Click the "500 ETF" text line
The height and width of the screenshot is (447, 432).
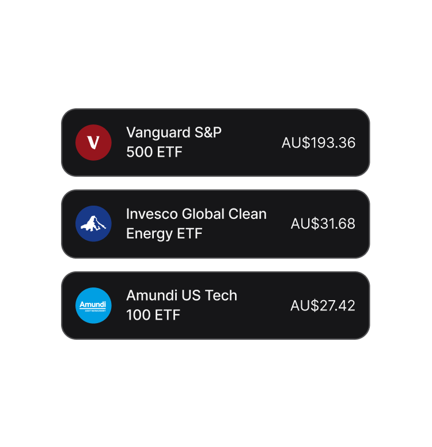point(154,151)
